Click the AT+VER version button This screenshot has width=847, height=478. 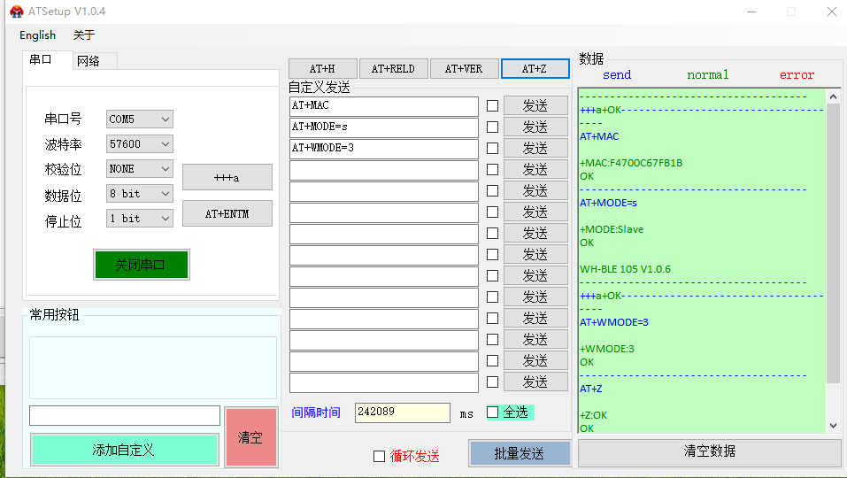click(464, 69)
